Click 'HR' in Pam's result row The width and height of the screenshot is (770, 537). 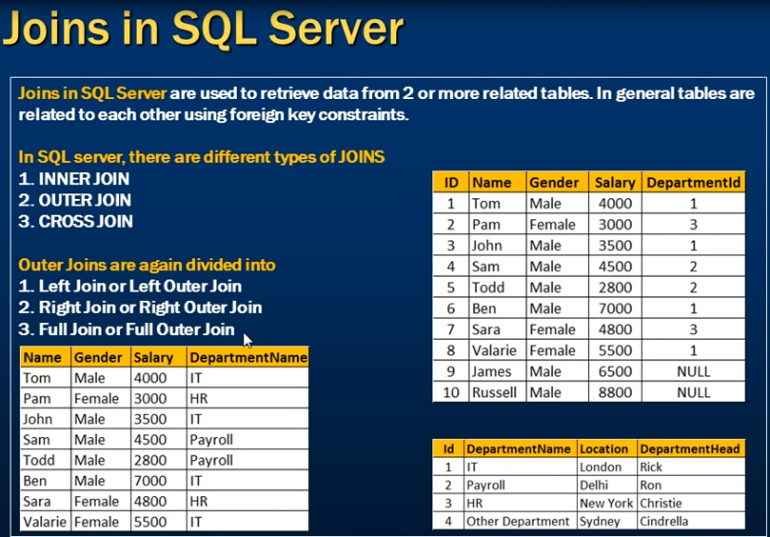pos(248,398)
